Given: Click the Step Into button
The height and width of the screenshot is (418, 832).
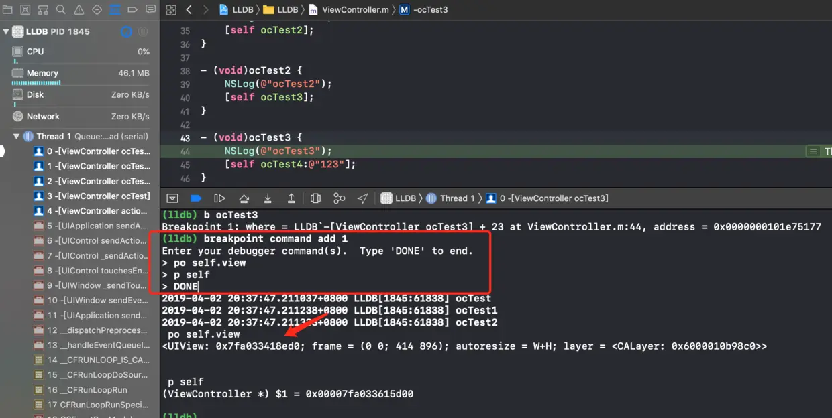Looking at the screenshot, I should coord(268,198).
